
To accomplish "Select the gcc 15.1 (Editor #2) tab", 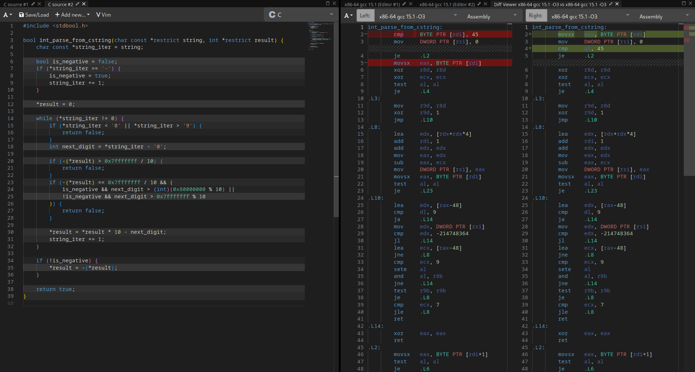I will (x=447, y=4).
